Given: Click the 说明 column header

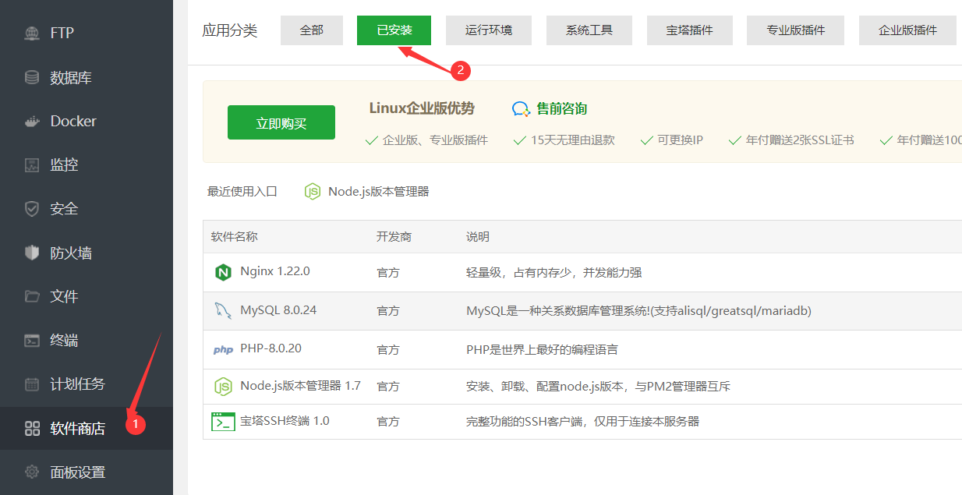Looking at the screenshot, I should click(478, 237).
